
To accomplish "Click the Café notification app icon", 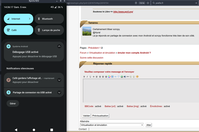I will coord(8,80).
